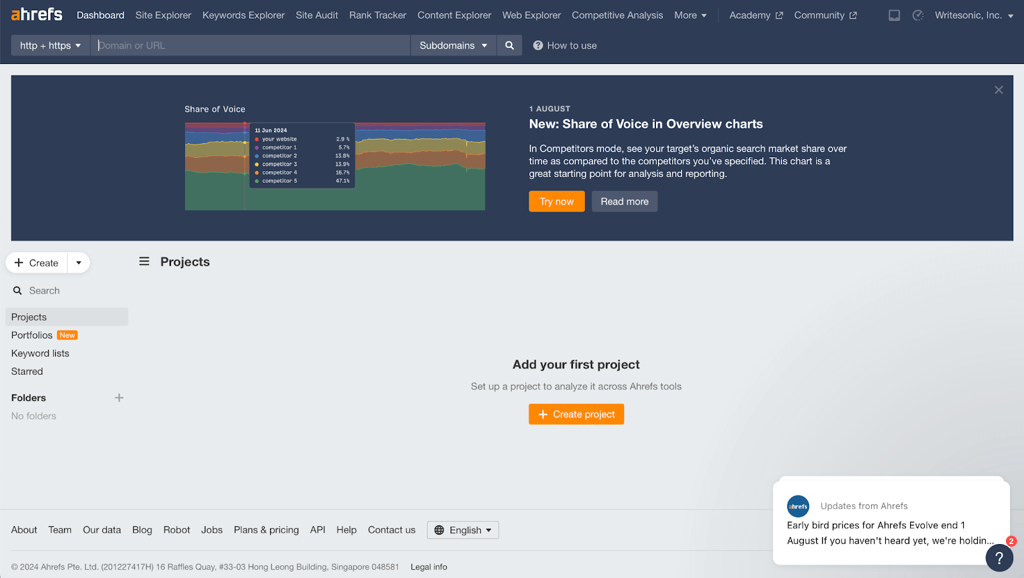Open the Writesonic, Inc. account menu
This screenshot has height=578, width=1024.
coord(973,15)
